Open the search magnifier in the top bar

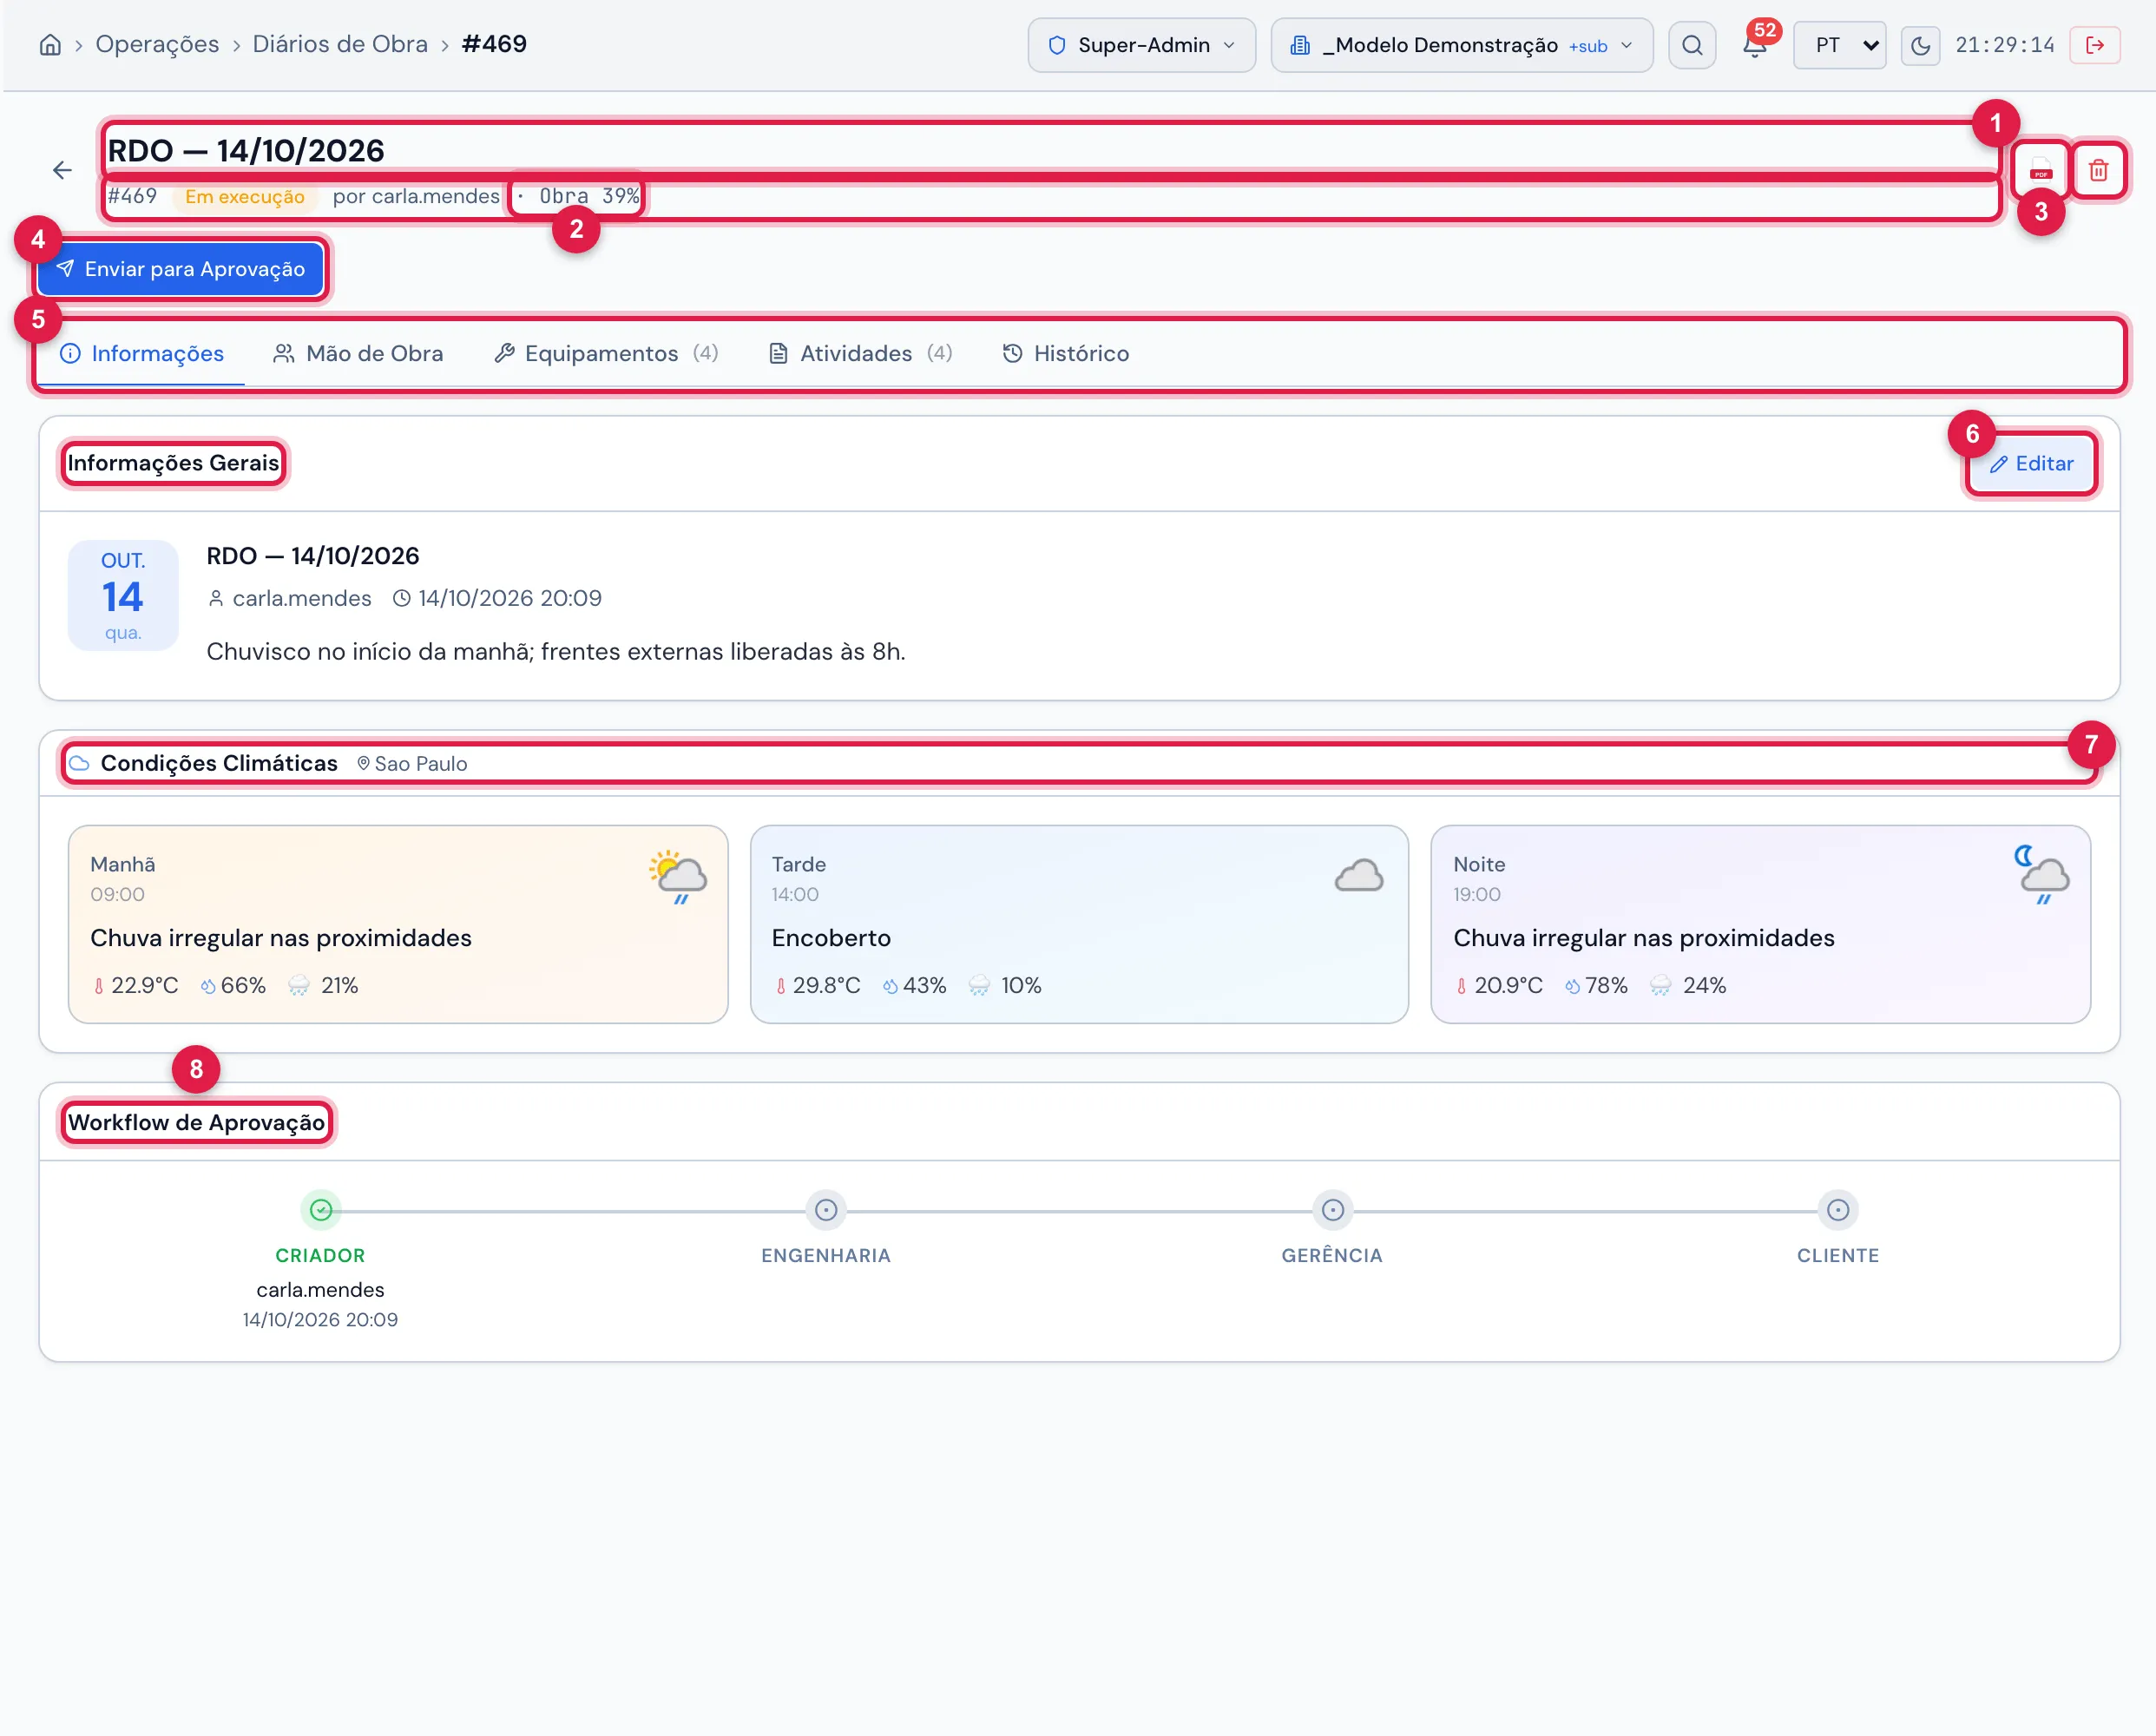pos(1692,45)
